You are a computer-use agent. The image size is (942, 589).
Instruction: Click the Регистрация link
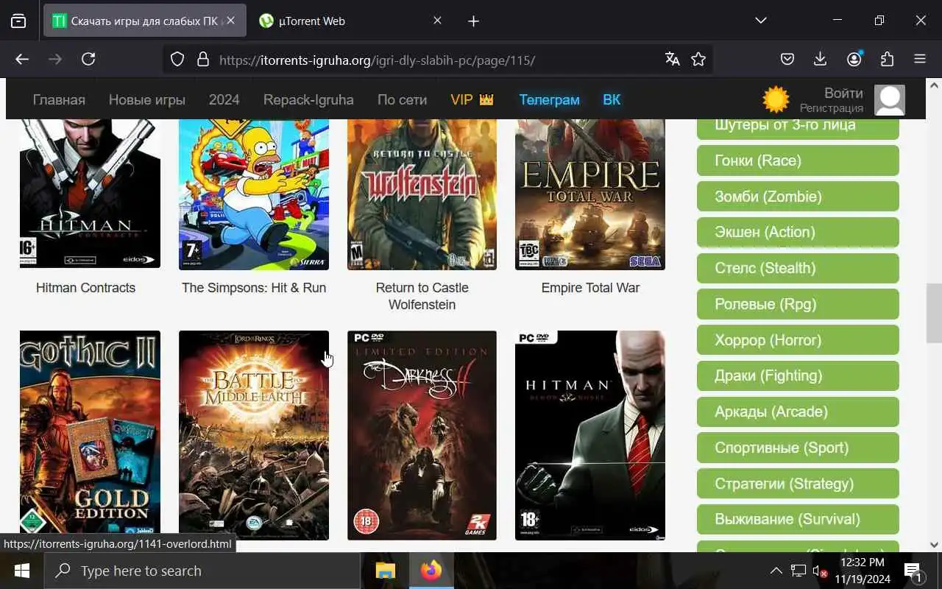[832, 108]
